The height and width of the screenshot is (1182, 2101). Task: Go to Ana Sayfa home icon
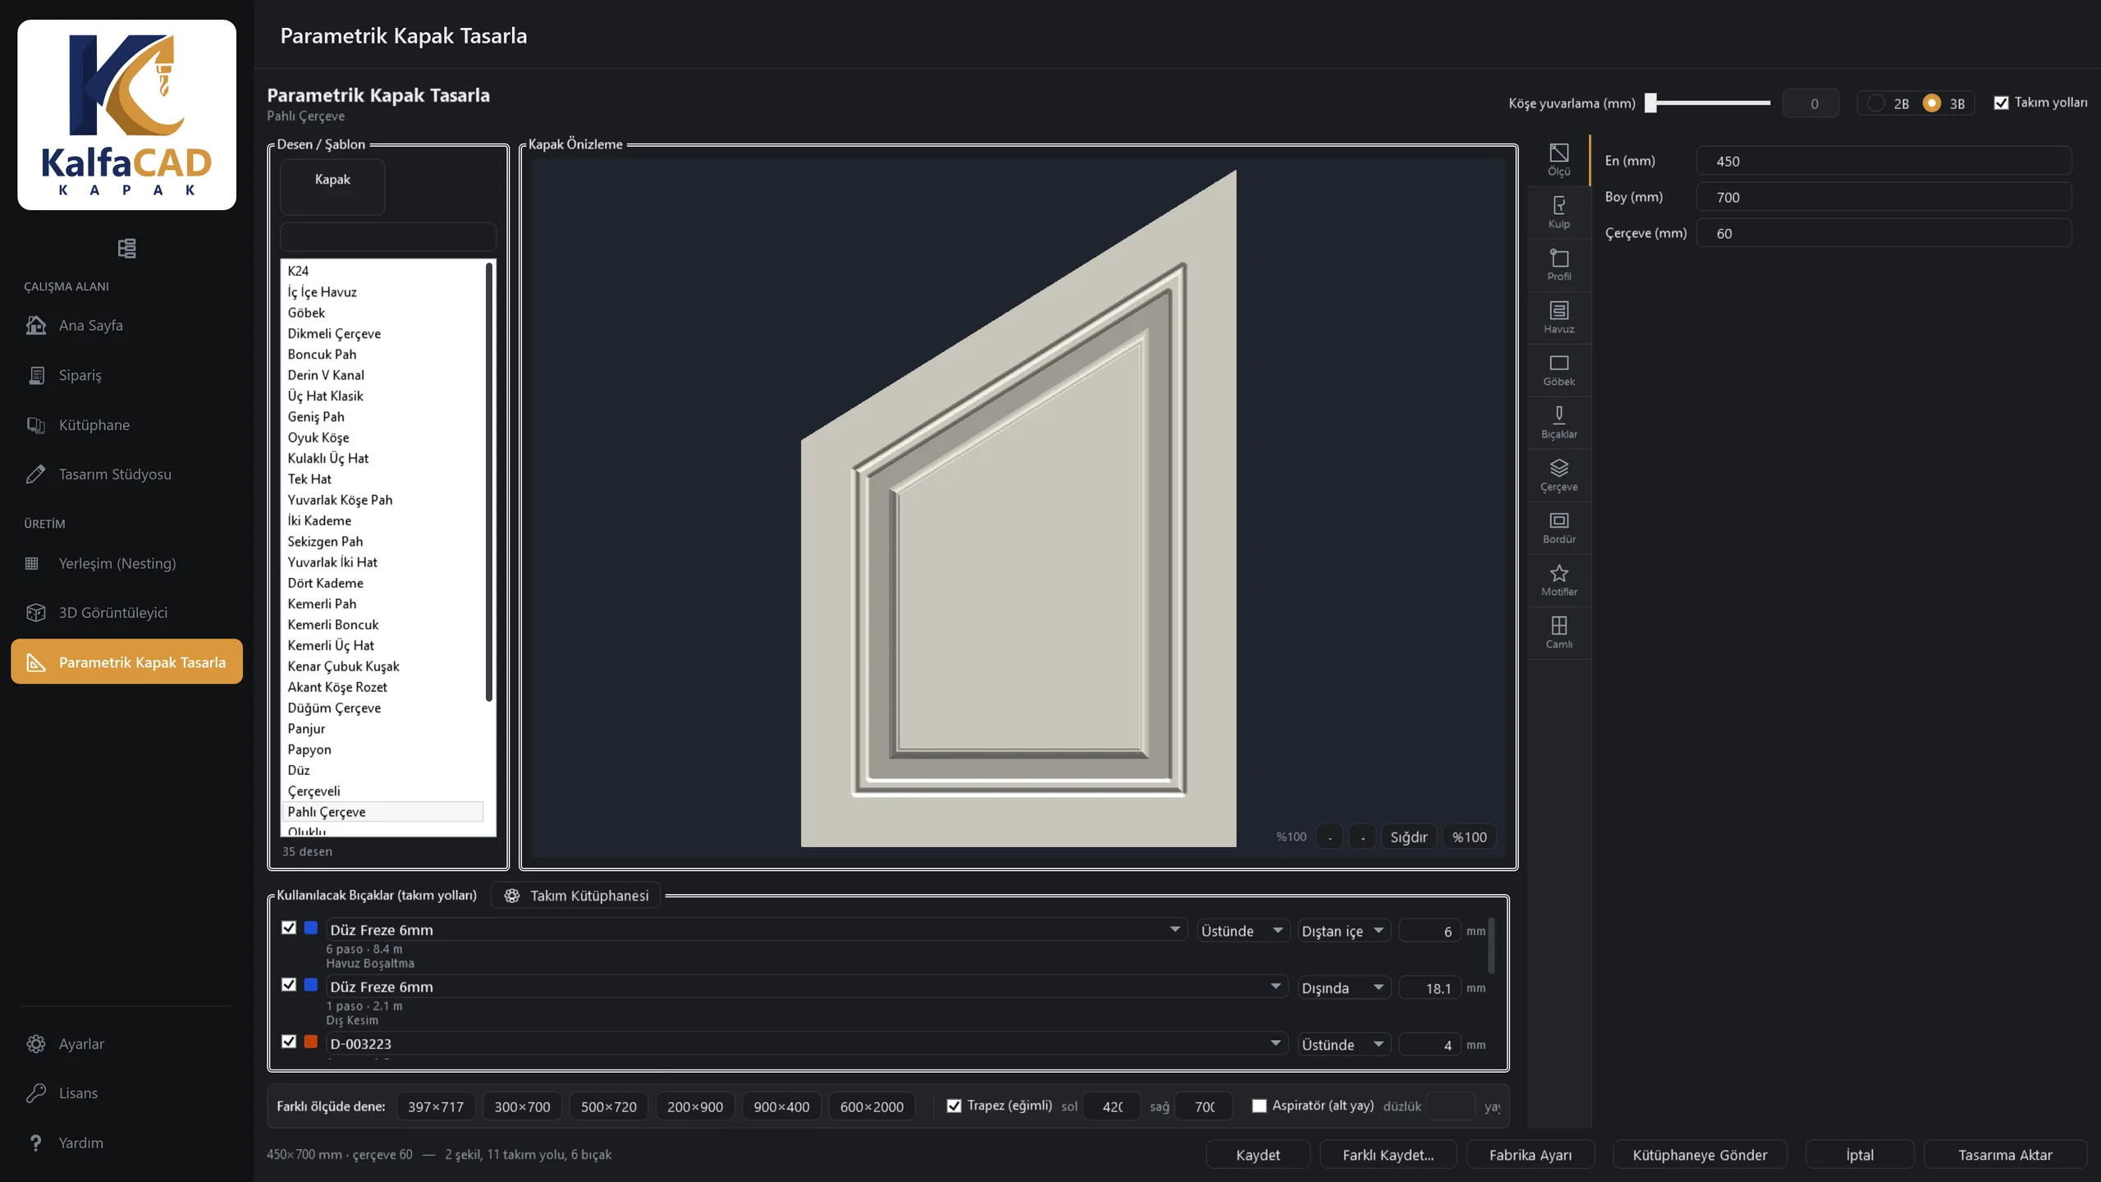[35, 325]
